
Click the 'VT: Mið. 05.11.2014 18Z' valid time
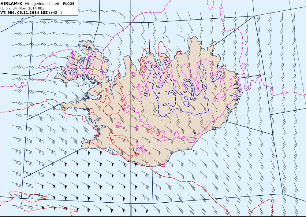tap(24, 13)
